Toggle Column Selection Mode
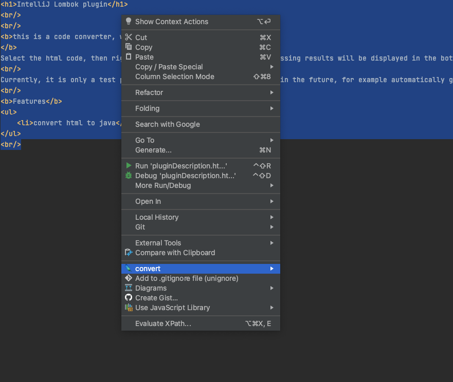 pos(201,77)
